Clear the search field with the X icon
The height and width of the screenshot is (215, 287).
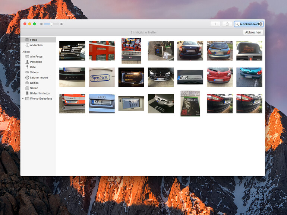point(261,24)
